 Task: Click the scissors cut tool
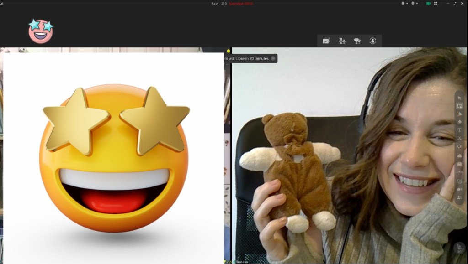459,139
